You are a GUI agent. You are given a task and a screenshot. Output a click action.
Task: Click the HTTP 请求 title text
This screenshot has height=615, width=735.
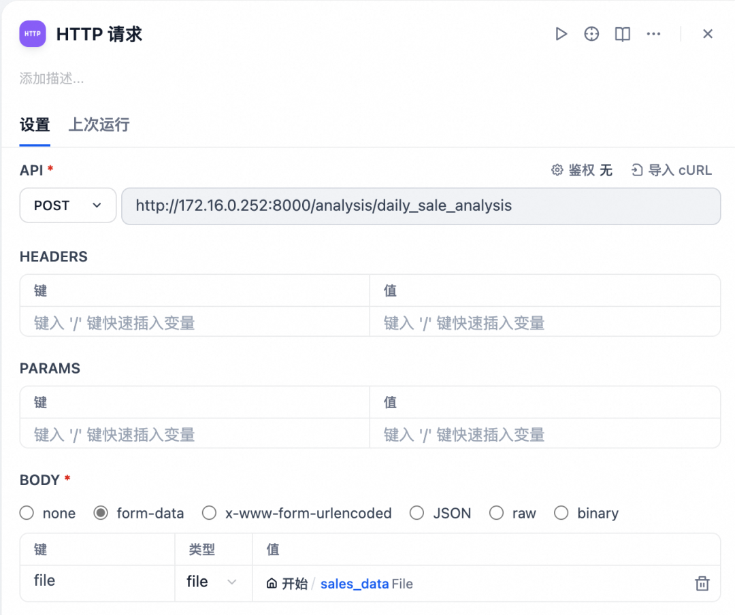point(99,34)
